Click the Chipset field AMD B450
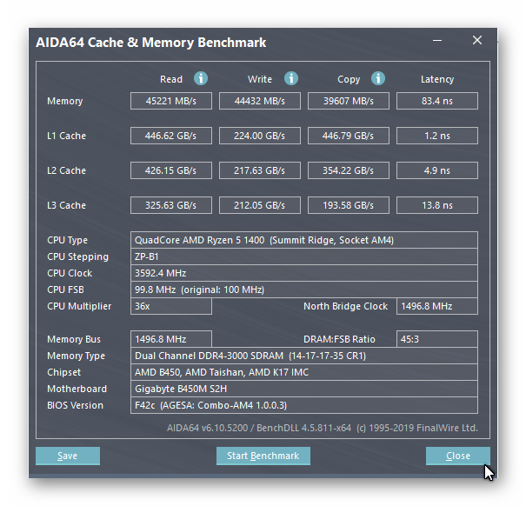 click(304, 372)
